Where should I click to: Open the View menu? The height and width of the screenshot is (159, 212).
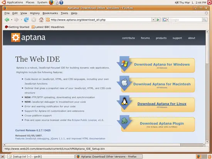24,13
